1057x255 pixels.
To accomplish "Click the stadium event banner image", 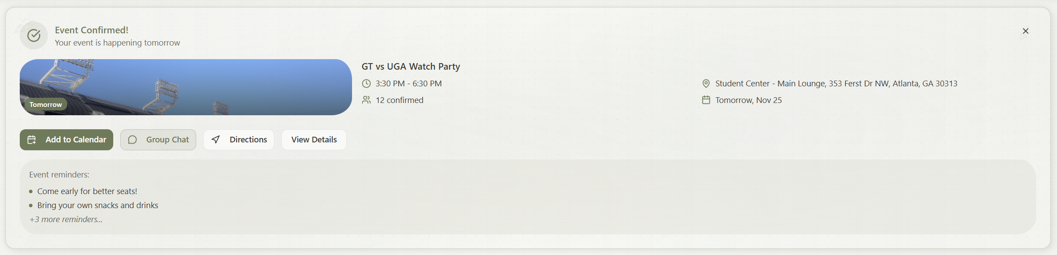I will [186, 87].
